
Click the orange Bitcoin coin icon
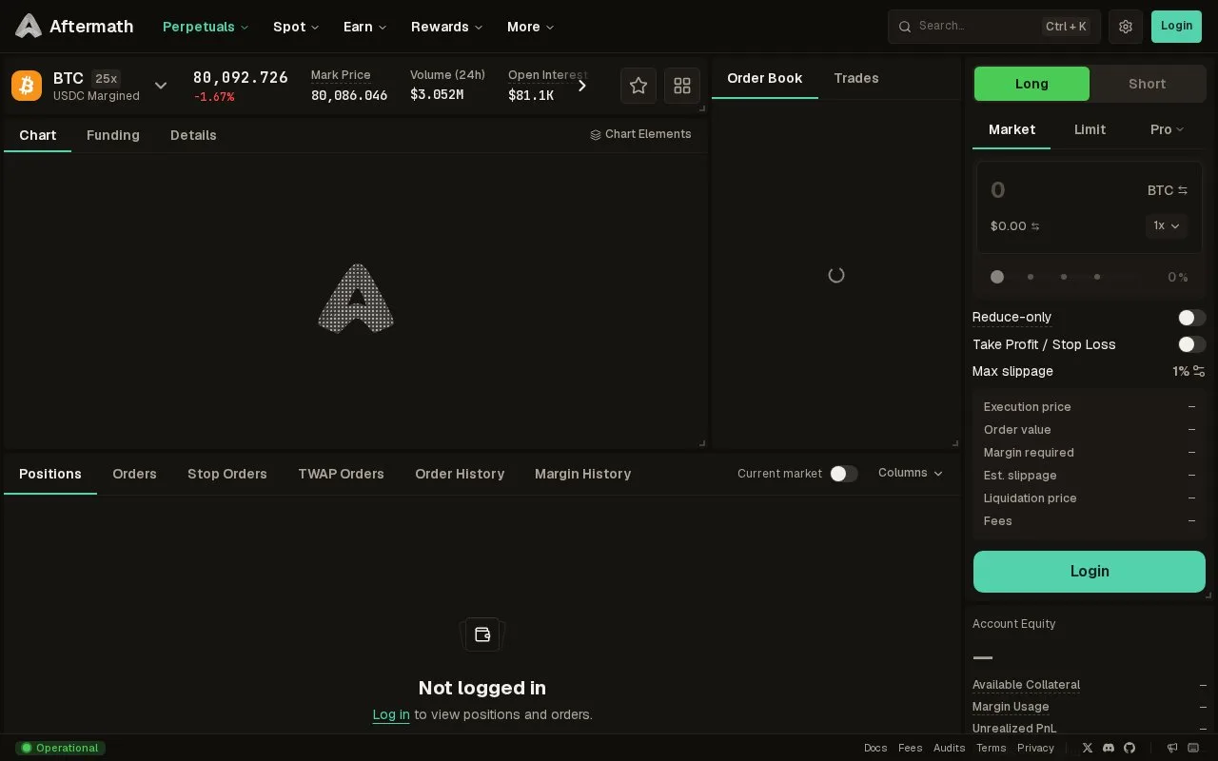[x=27, y=86]
